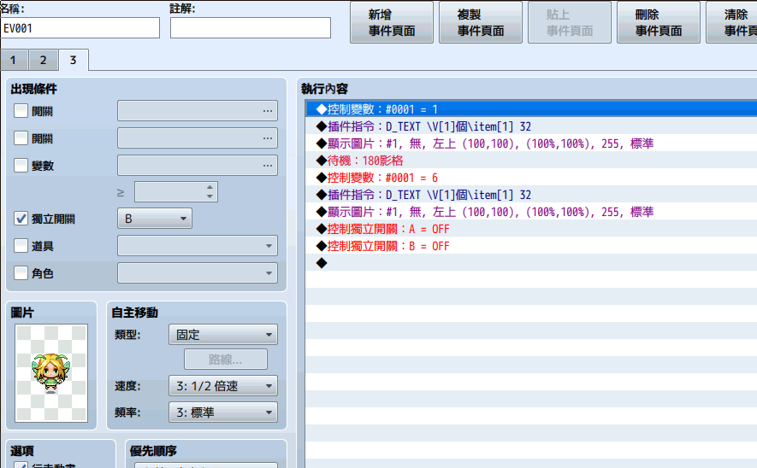This screenshot has height=468, width=757.
Task: Select the 待機:180影格 command row
Action: 531,161
